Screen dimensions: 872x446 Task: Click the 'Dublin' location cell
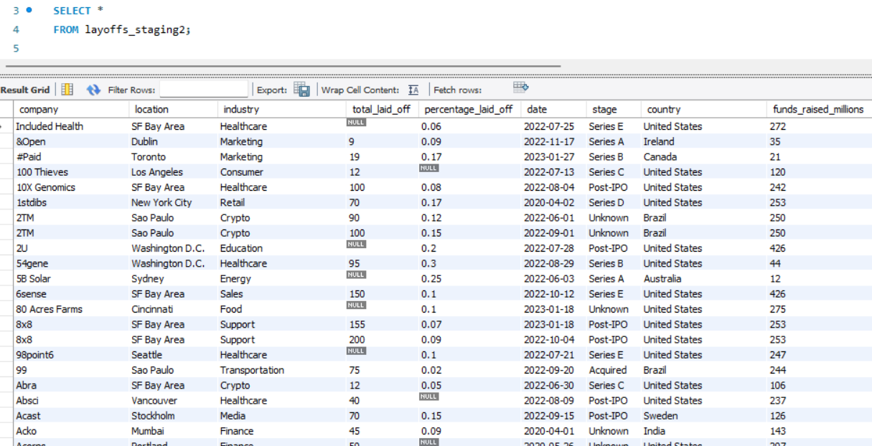(x=173, y=142)
